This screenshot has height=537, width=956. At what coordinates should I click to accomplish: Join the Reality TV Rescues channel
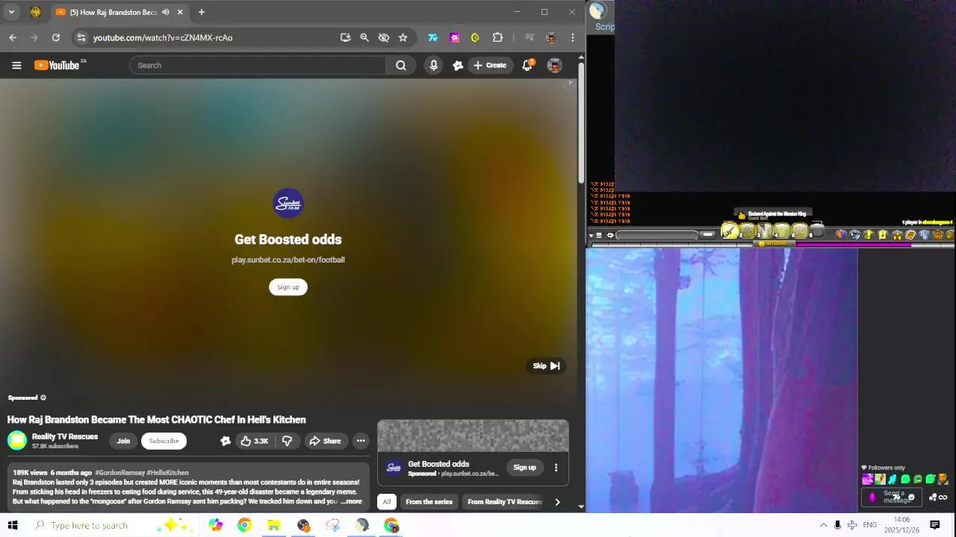123,442
